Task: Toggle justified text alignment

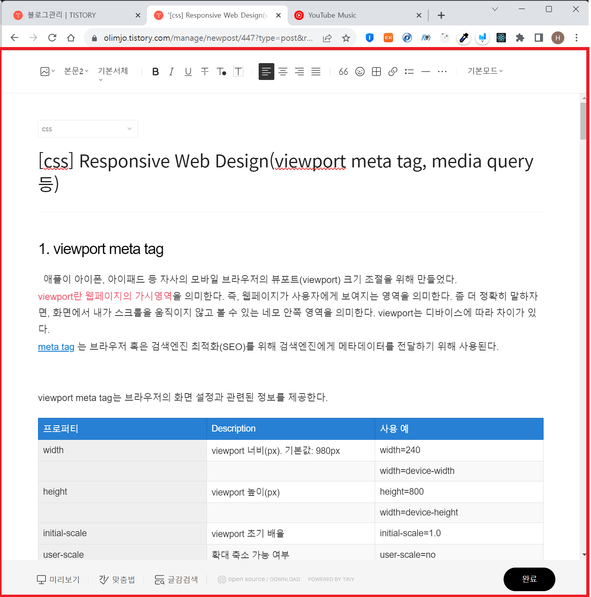Action: pyautogui.click(x=315, y=71)
